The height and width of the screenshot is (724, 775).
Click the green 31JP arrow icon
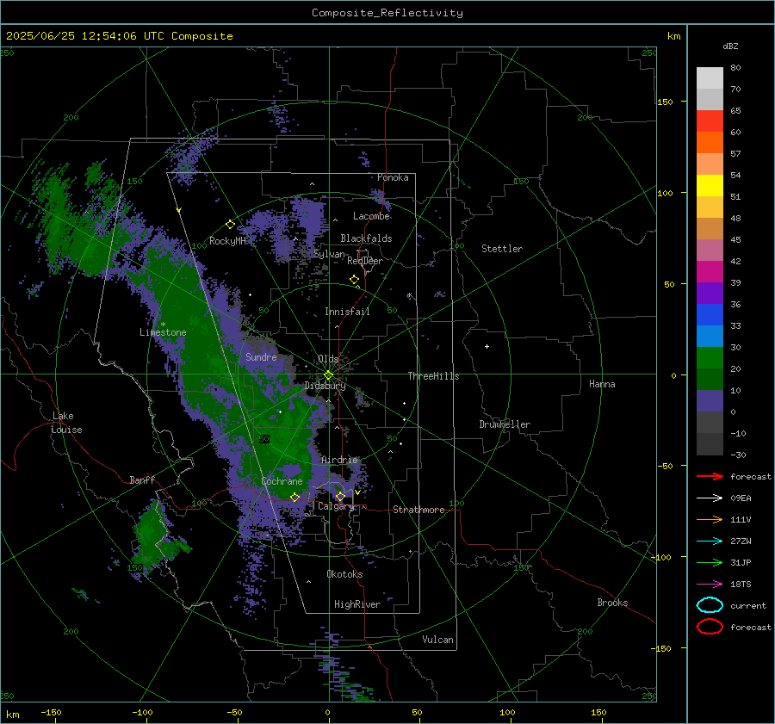(x=710, y=562)
